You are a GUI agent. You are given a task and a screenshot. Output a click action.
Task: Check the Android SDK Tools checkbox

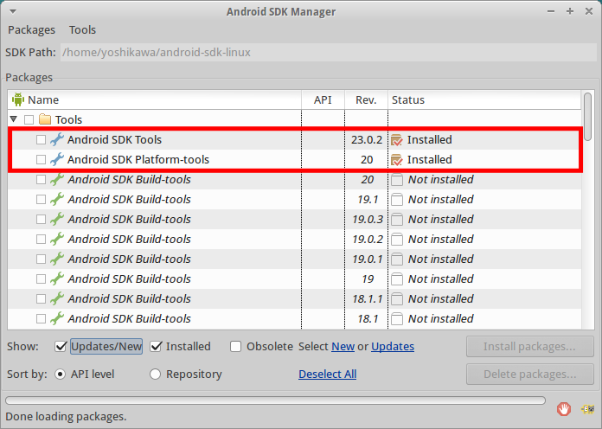(41, 139)
